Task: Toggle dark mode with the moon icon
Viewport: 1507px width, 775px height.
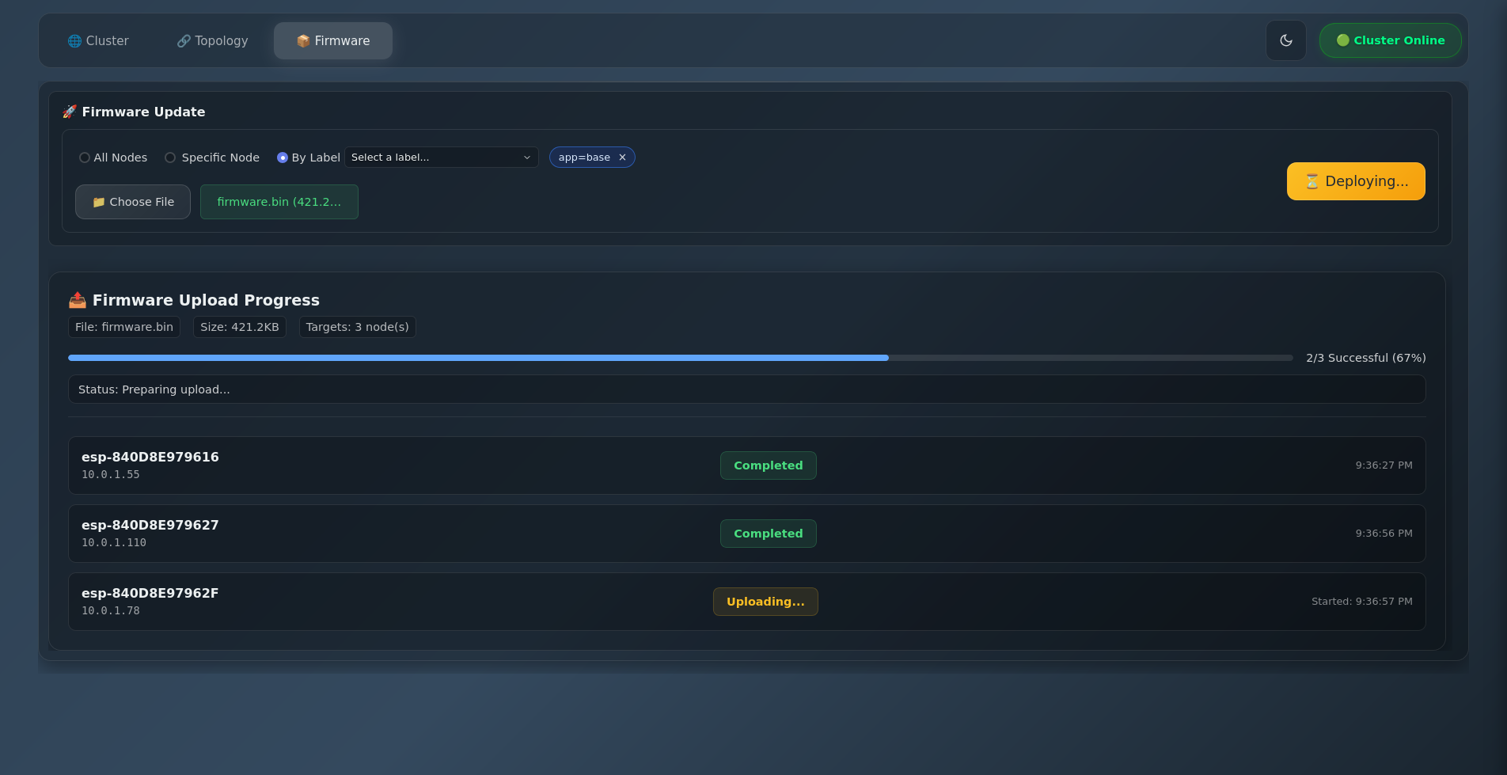Action: pyautogui.click(x=1285, y=40)
